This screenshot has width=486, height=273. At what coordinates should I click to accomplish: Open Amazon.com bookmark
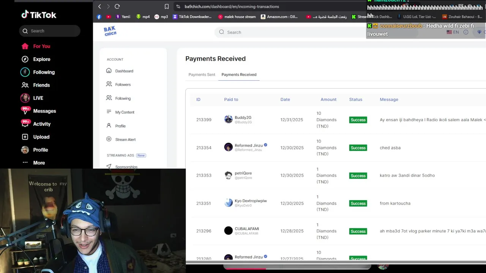click(279, 17)
